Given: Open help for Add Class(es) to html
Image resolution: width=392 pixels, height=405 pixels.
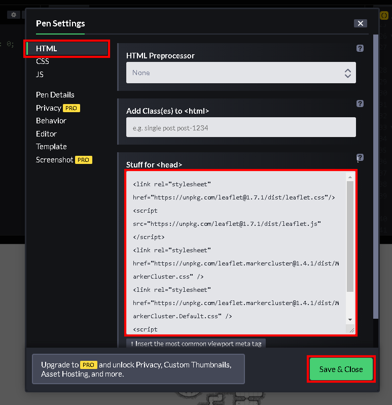Looking at the screenshot, I should click(x=360, y=104).
